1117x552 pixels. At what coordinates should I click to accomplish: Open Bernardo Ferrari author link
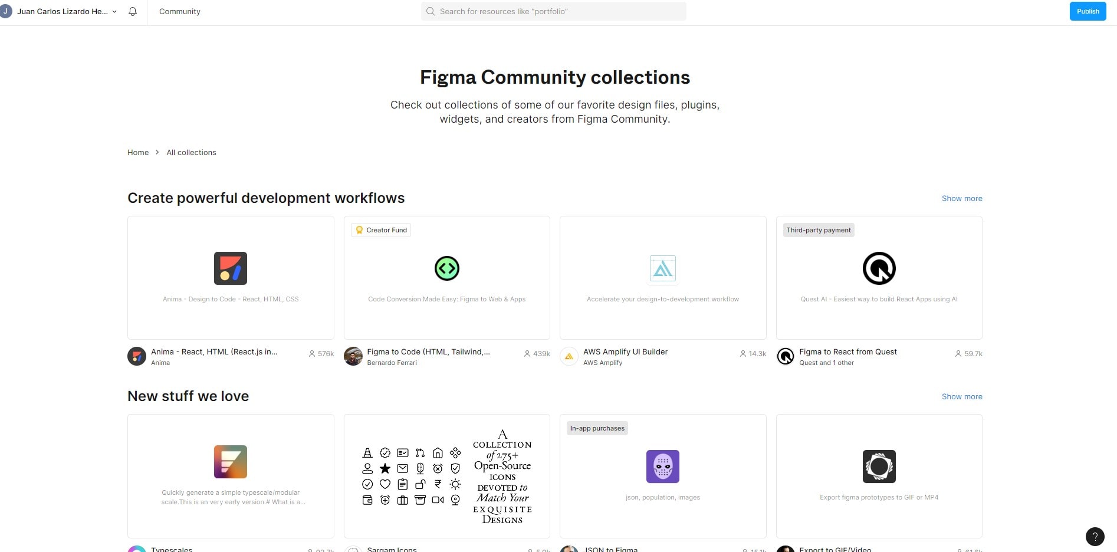tap(392, 363)
